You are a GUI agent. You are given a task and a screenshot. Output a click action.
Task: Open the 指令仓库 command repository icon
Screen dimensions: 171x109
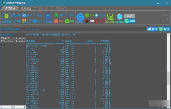tap(110, 17)
